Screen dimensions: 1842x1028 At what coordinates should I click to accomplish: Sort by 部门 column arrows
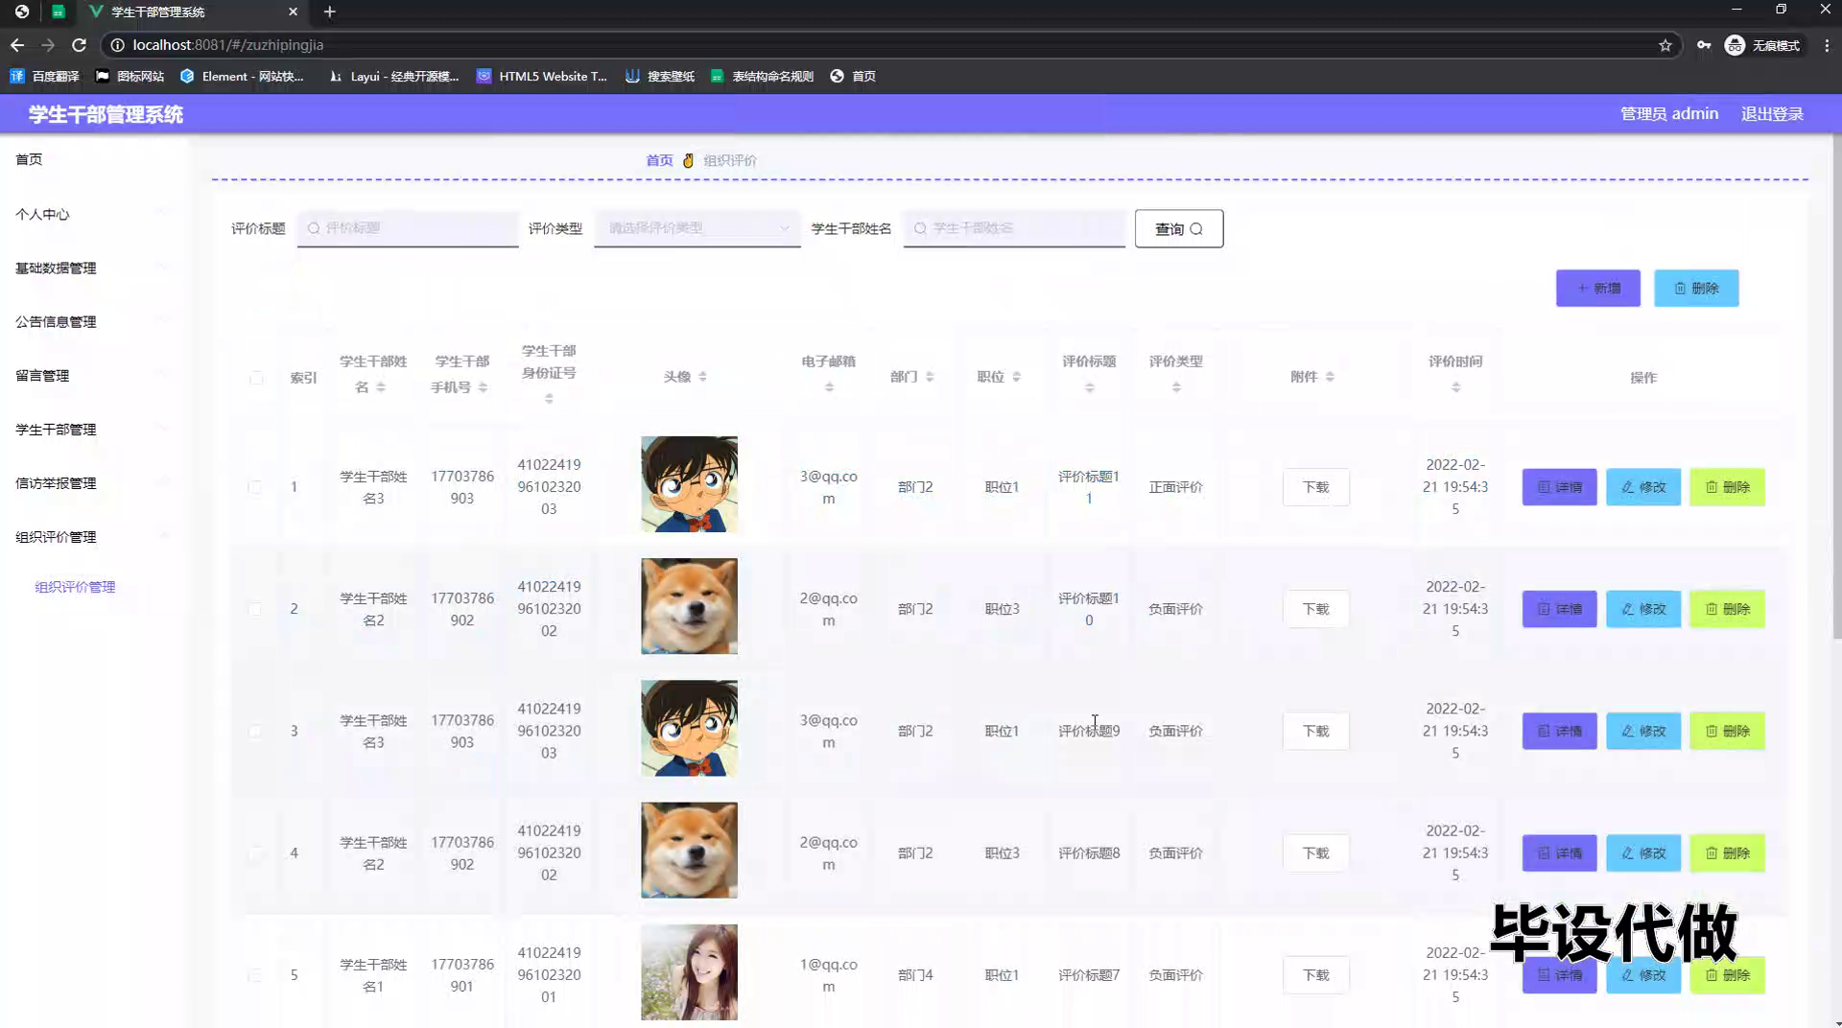click(x=930, y=377)
